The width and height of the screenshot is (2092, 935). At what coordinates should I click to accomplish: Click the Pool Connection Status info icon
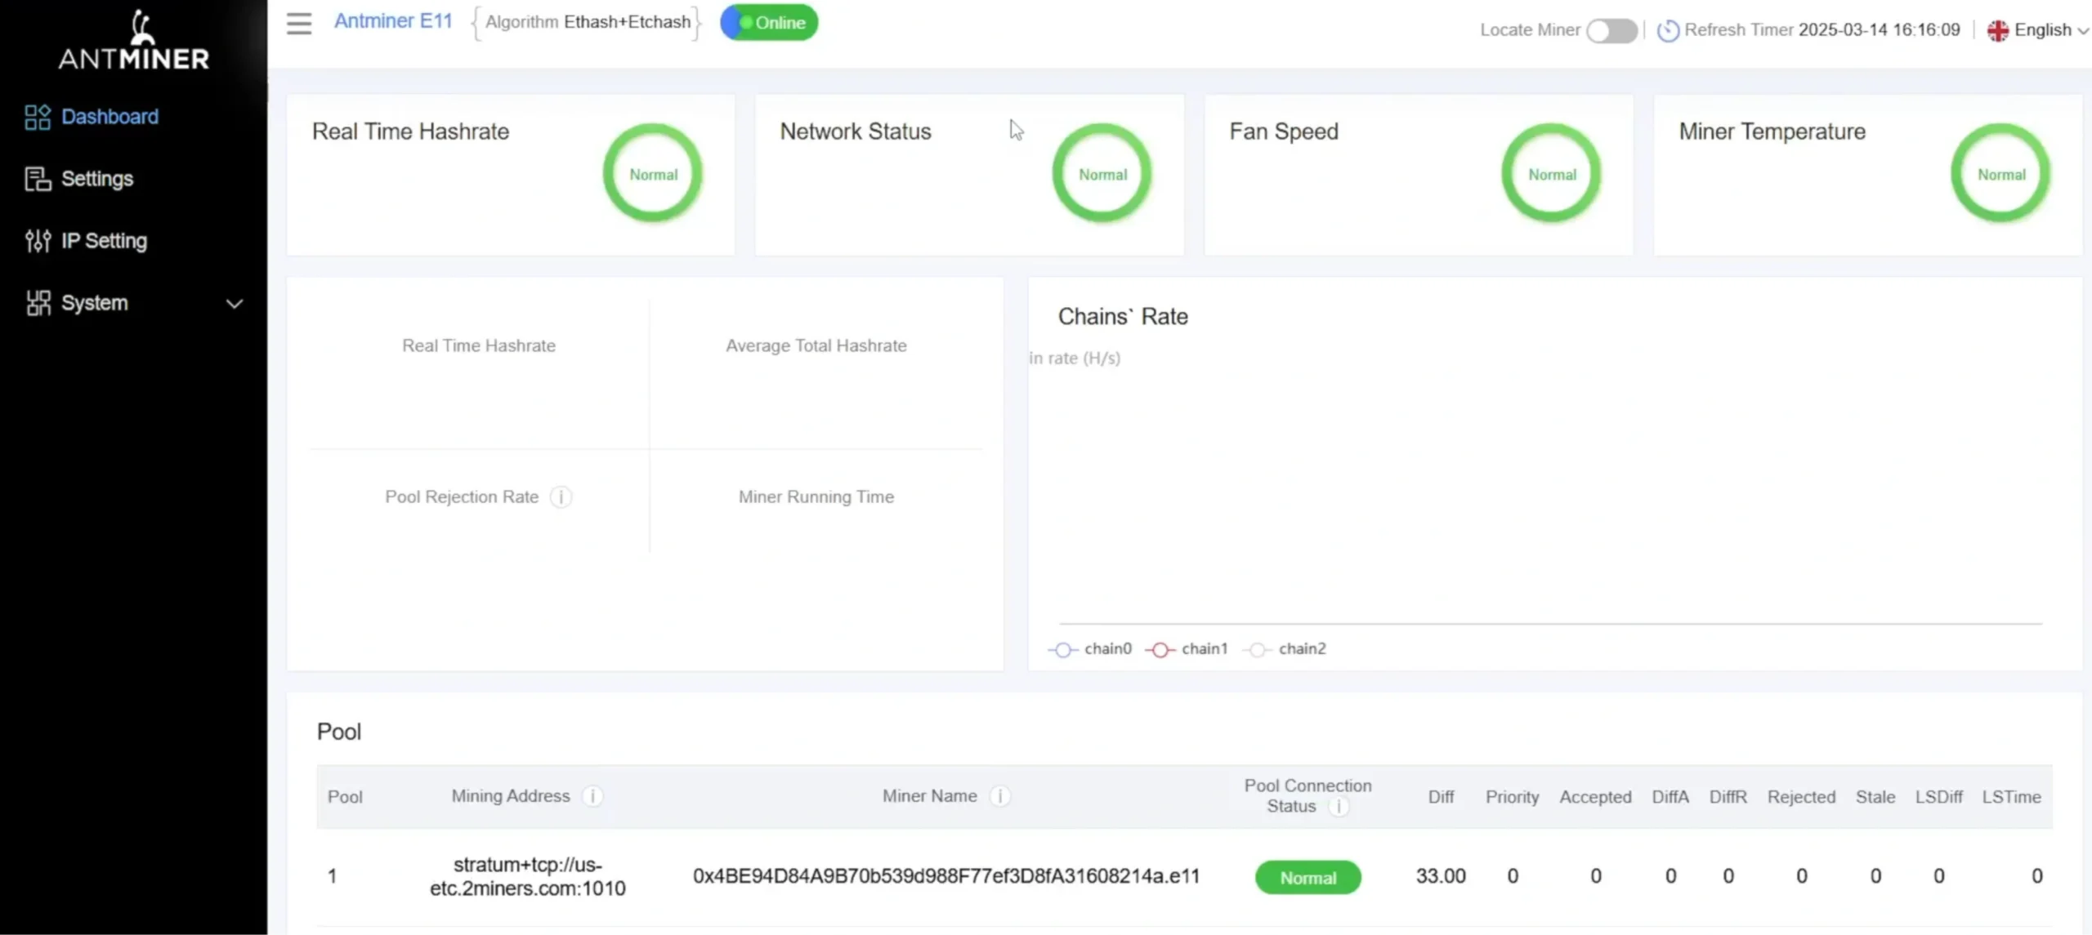click(x=1339, y=807)
